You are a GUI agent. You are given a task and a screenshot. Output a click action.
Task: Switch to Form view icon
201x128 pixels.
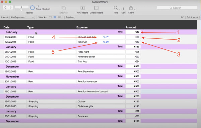50,17
